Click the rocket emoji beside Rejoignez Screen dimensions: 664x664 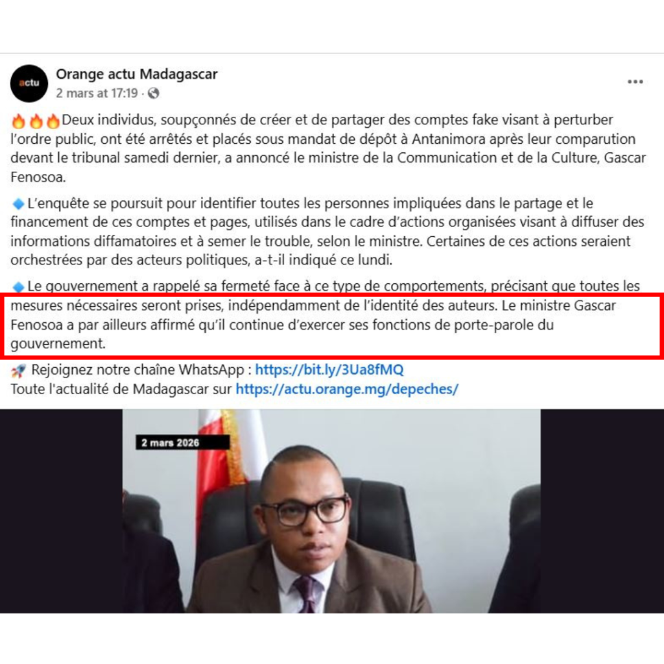coord(18,371)
